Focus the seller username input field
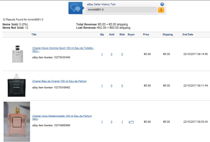 tap(122, 10)
